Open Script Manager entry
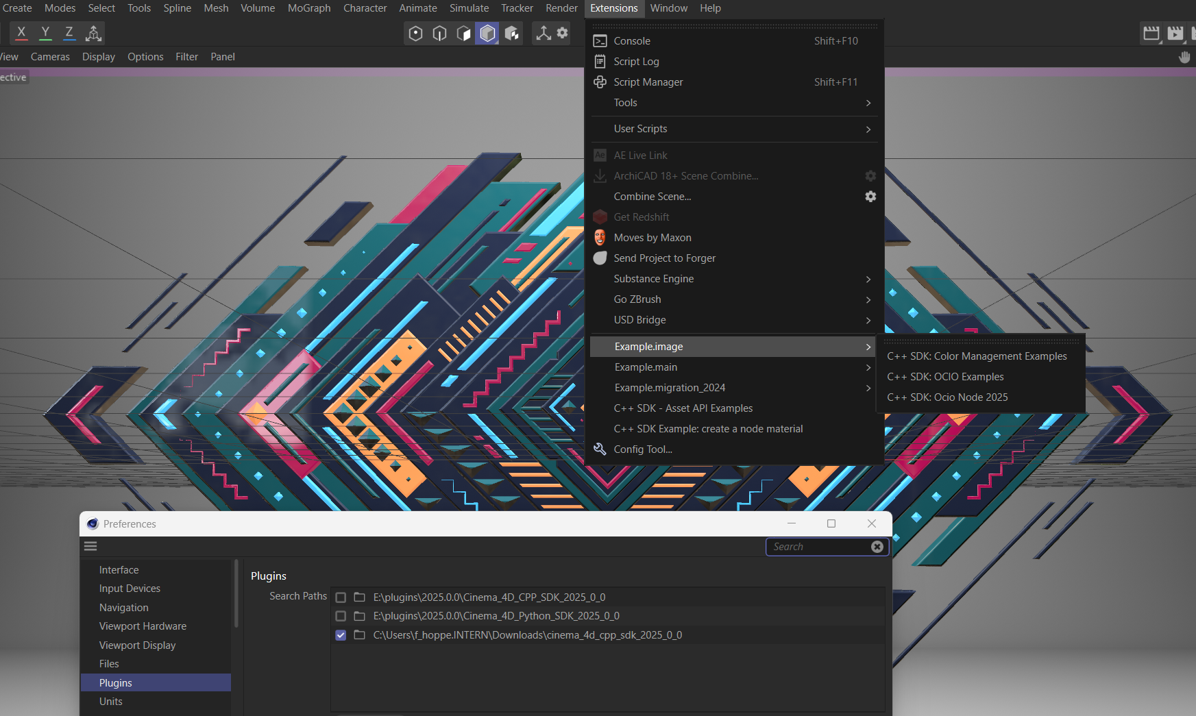Viewport: 1196px width, 716px height. tap(735, 82)
